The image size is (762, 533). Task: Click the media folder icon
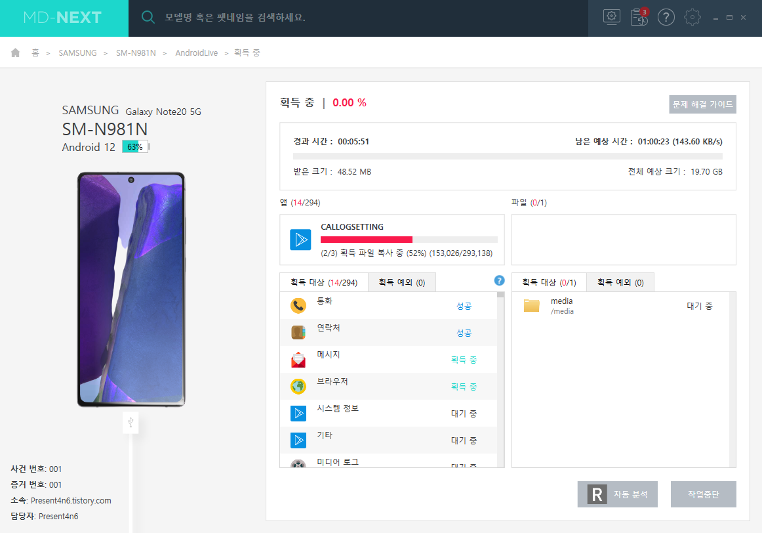tap(532, 306)
